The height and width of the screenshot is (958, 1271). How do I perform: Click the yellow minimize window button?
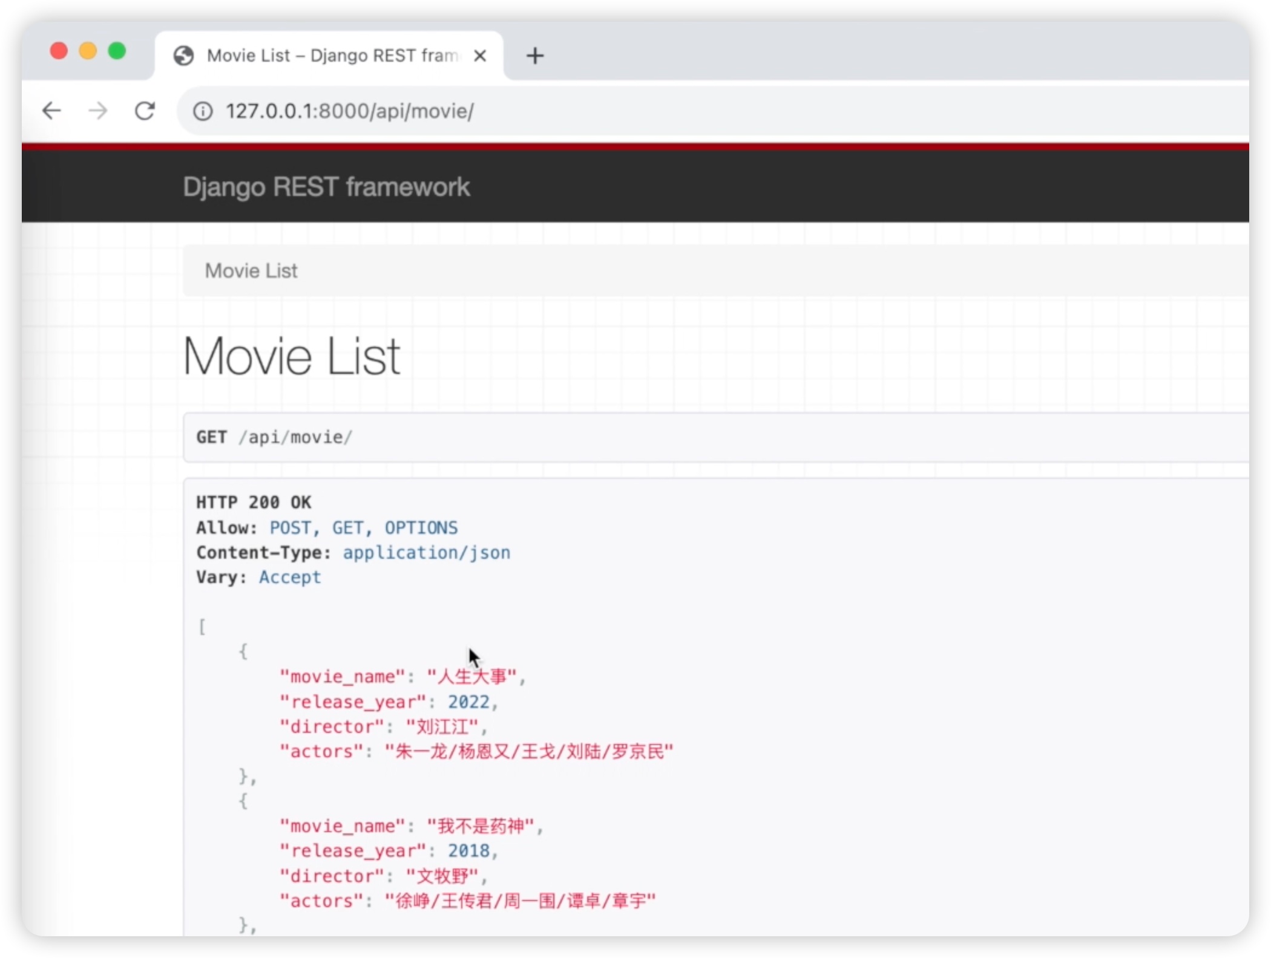(x=88, y=51)
